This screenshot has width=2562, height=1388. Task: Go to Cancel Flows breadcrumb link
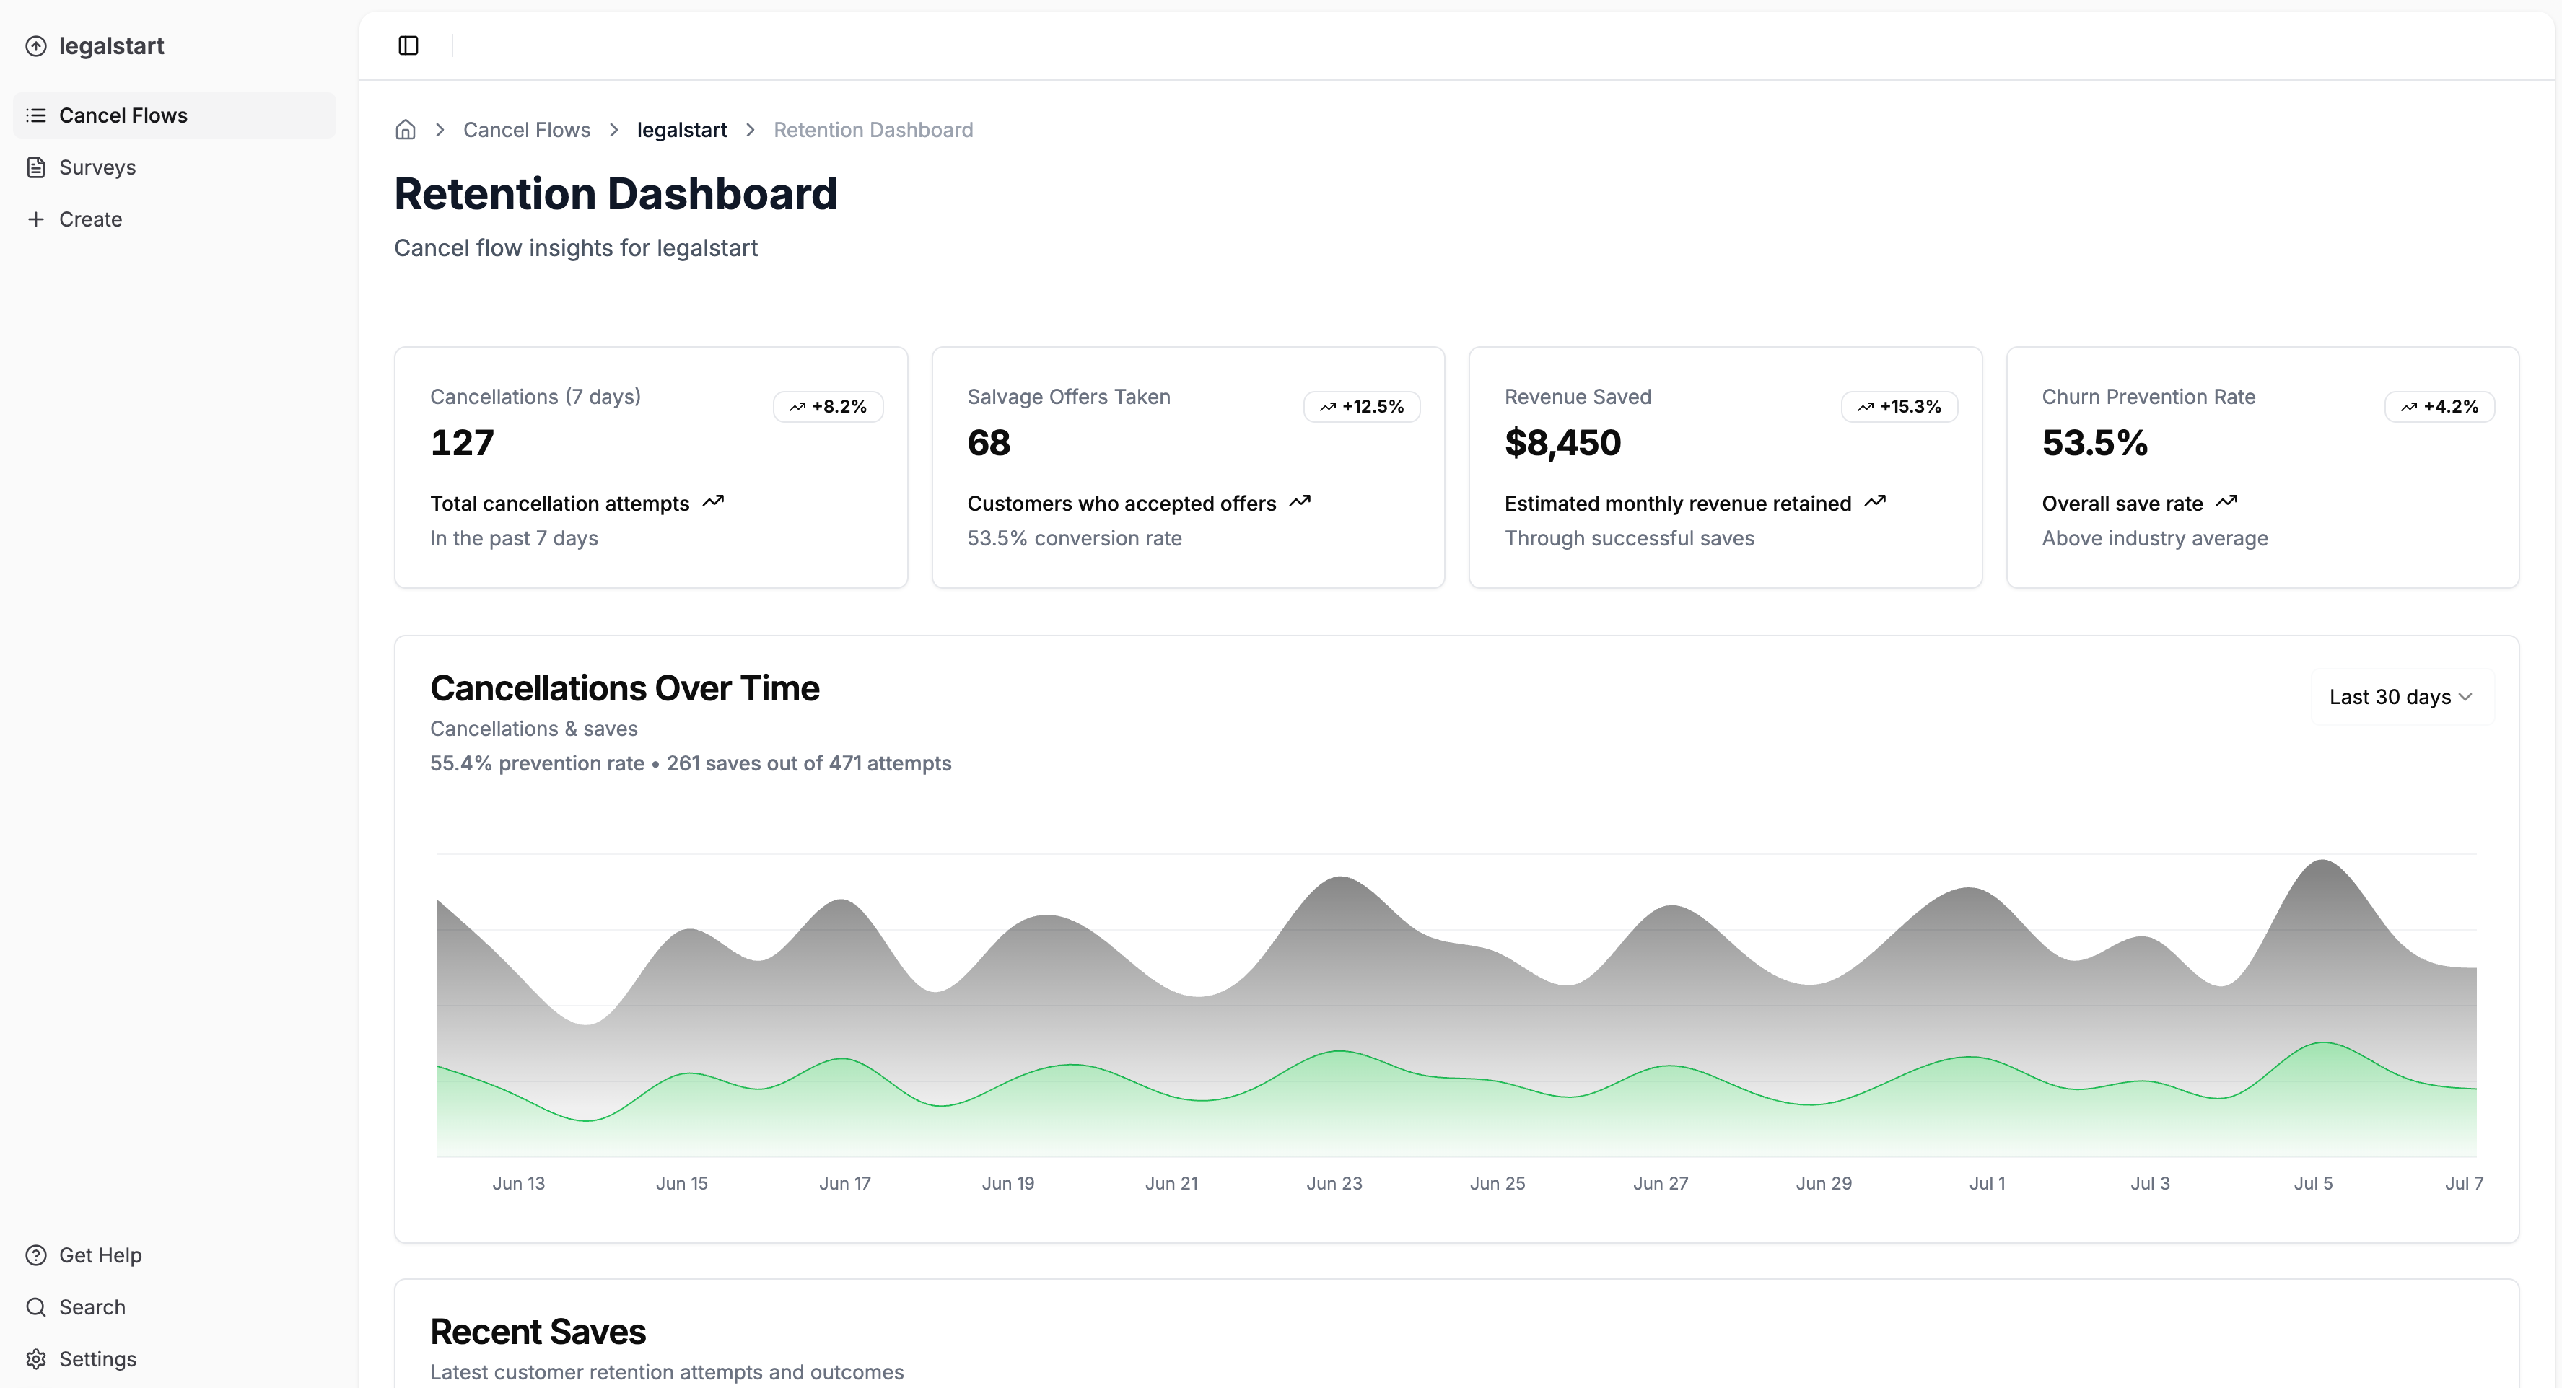click(x=526, y=131)
